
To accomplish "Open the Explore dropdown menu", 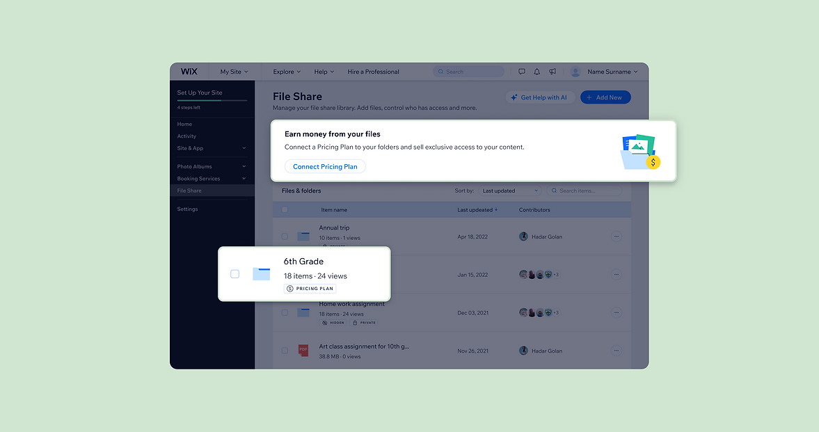I will [287, 72].
